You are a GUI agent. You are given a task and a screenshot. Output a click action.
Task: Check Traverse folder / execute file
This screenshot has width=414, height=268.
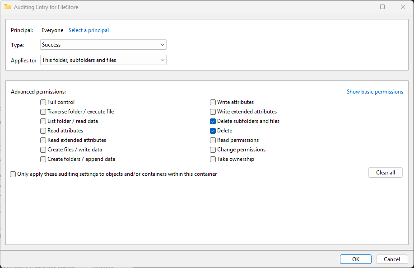coord(43,112)
